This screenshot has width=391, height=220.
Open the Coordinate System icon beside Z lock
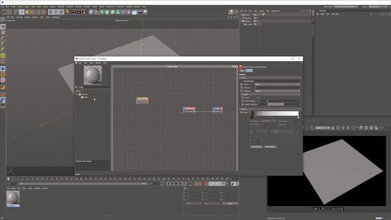(x=67, y=12)
